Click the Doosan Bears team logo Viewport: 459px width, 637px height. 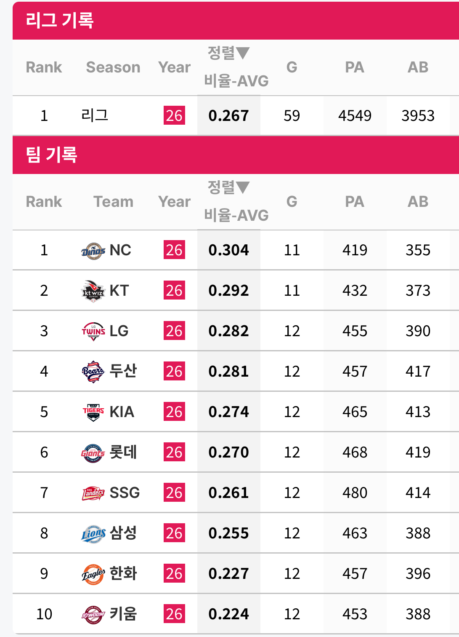(x=93, y=372)
